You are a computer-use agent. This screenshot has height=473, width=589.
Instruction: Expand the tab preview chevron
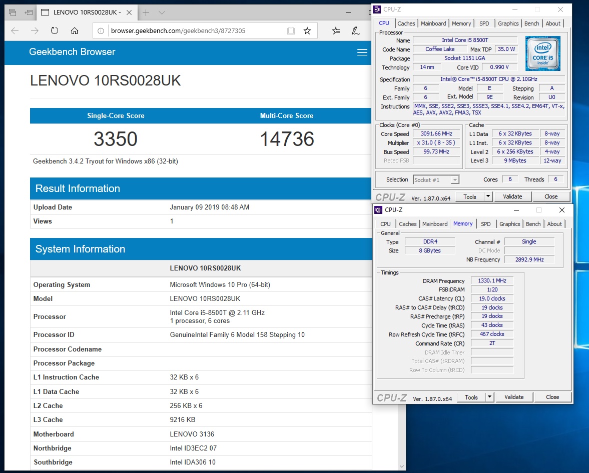click(162, 13)
